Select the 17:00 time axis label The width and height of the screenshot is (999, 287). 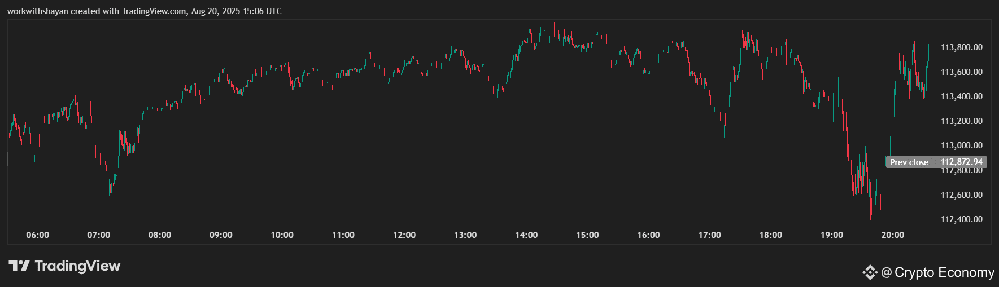710,235
